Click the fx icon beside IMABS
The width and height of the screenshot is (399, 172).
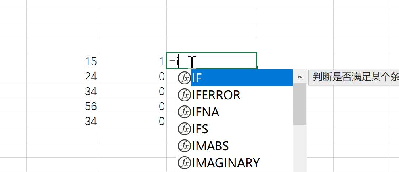click(184, 146)
